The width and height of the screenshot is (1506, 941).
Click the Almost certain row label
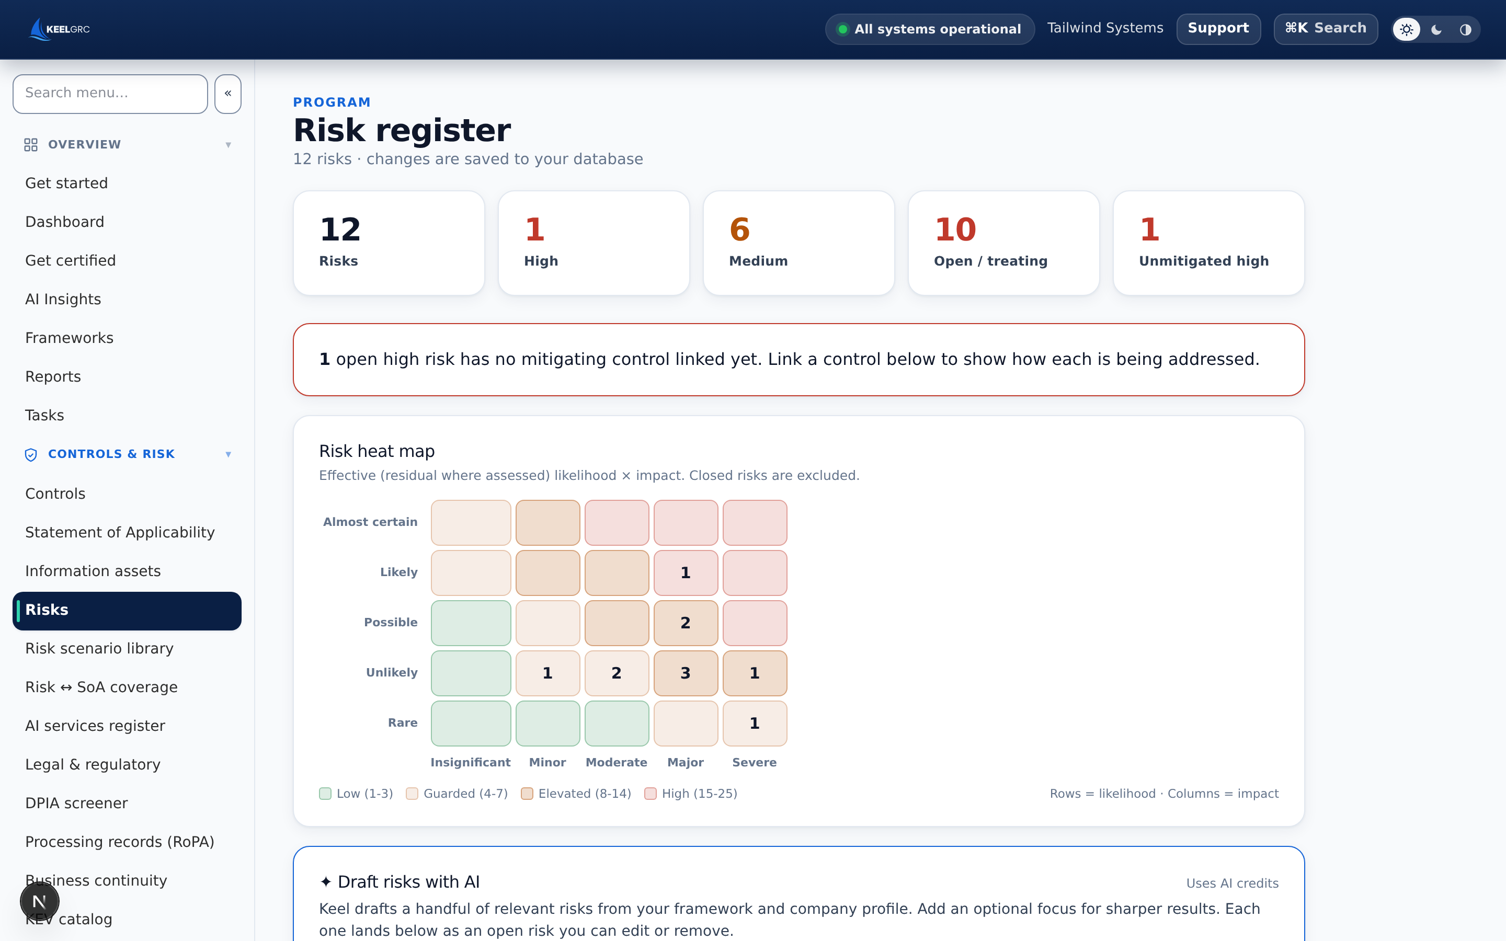pos(370,522)
